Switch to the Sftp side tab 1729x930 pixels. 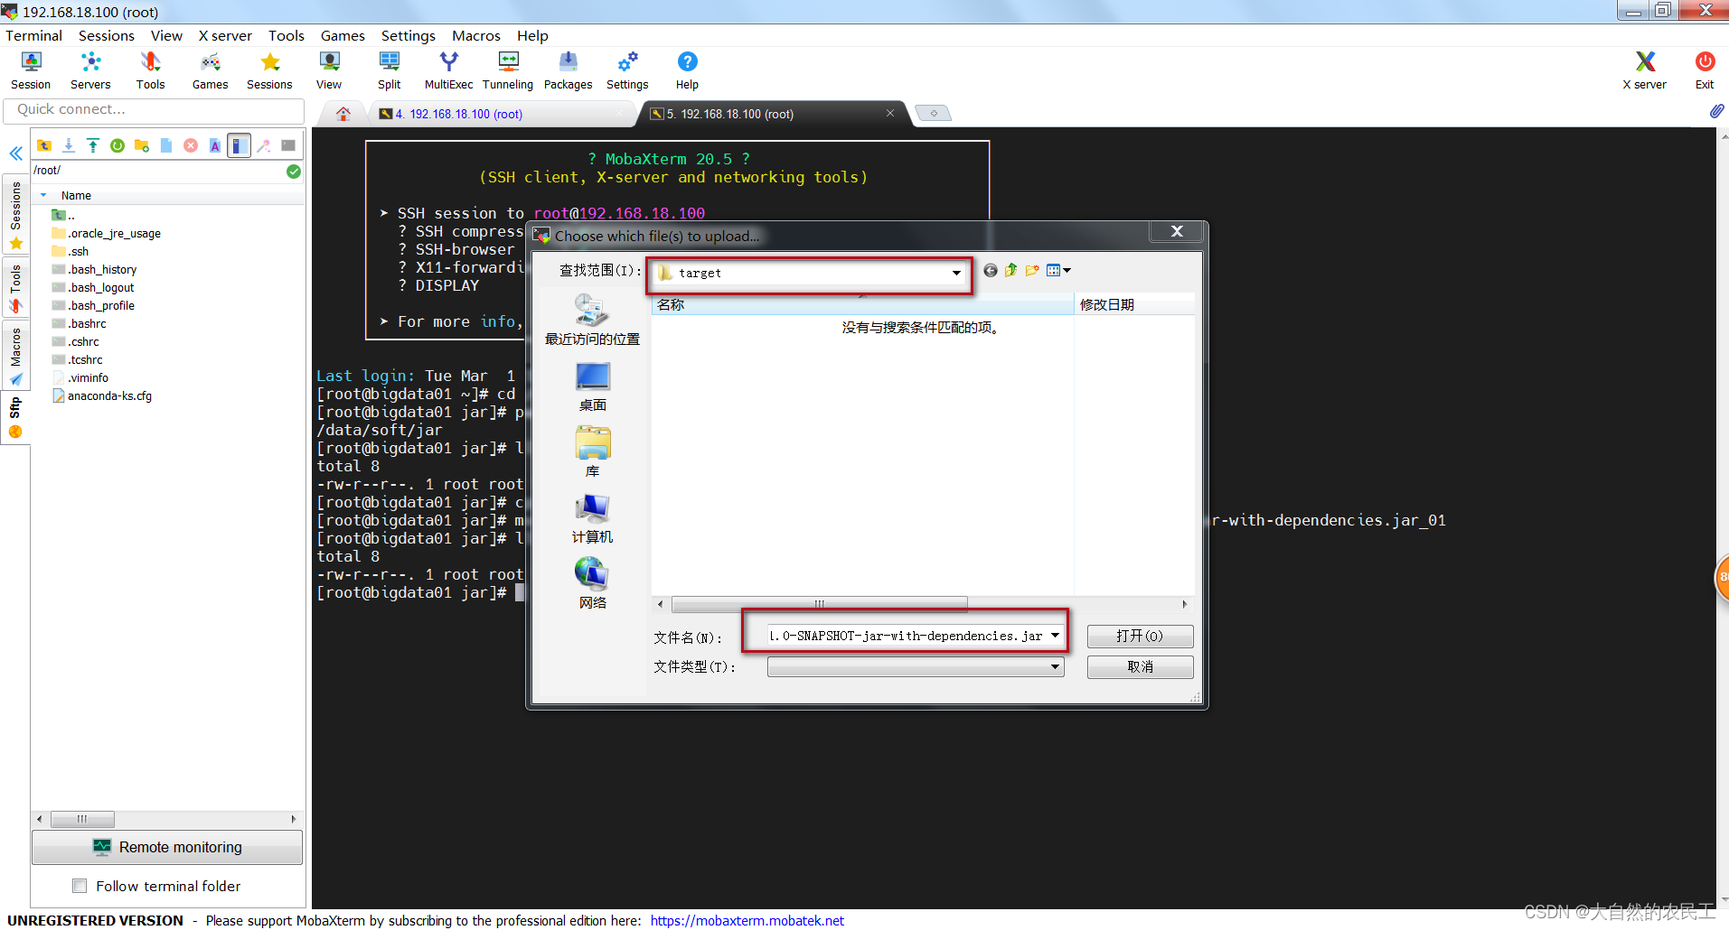click(15, 419)
